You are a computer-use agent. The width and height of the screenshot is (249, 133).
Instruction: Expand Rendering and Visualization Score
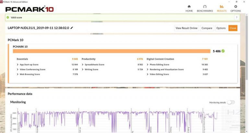(148, 69)
